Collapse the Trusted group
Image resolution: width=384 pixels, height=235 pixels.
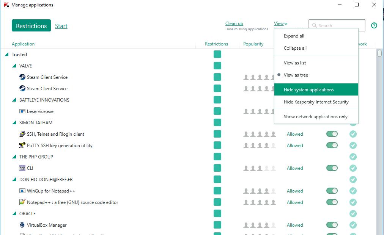coord(6,54)
